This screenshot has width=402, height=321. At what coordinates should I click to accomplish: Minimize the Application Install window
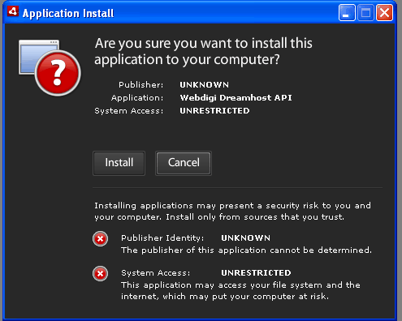click(x=347, y=12)
